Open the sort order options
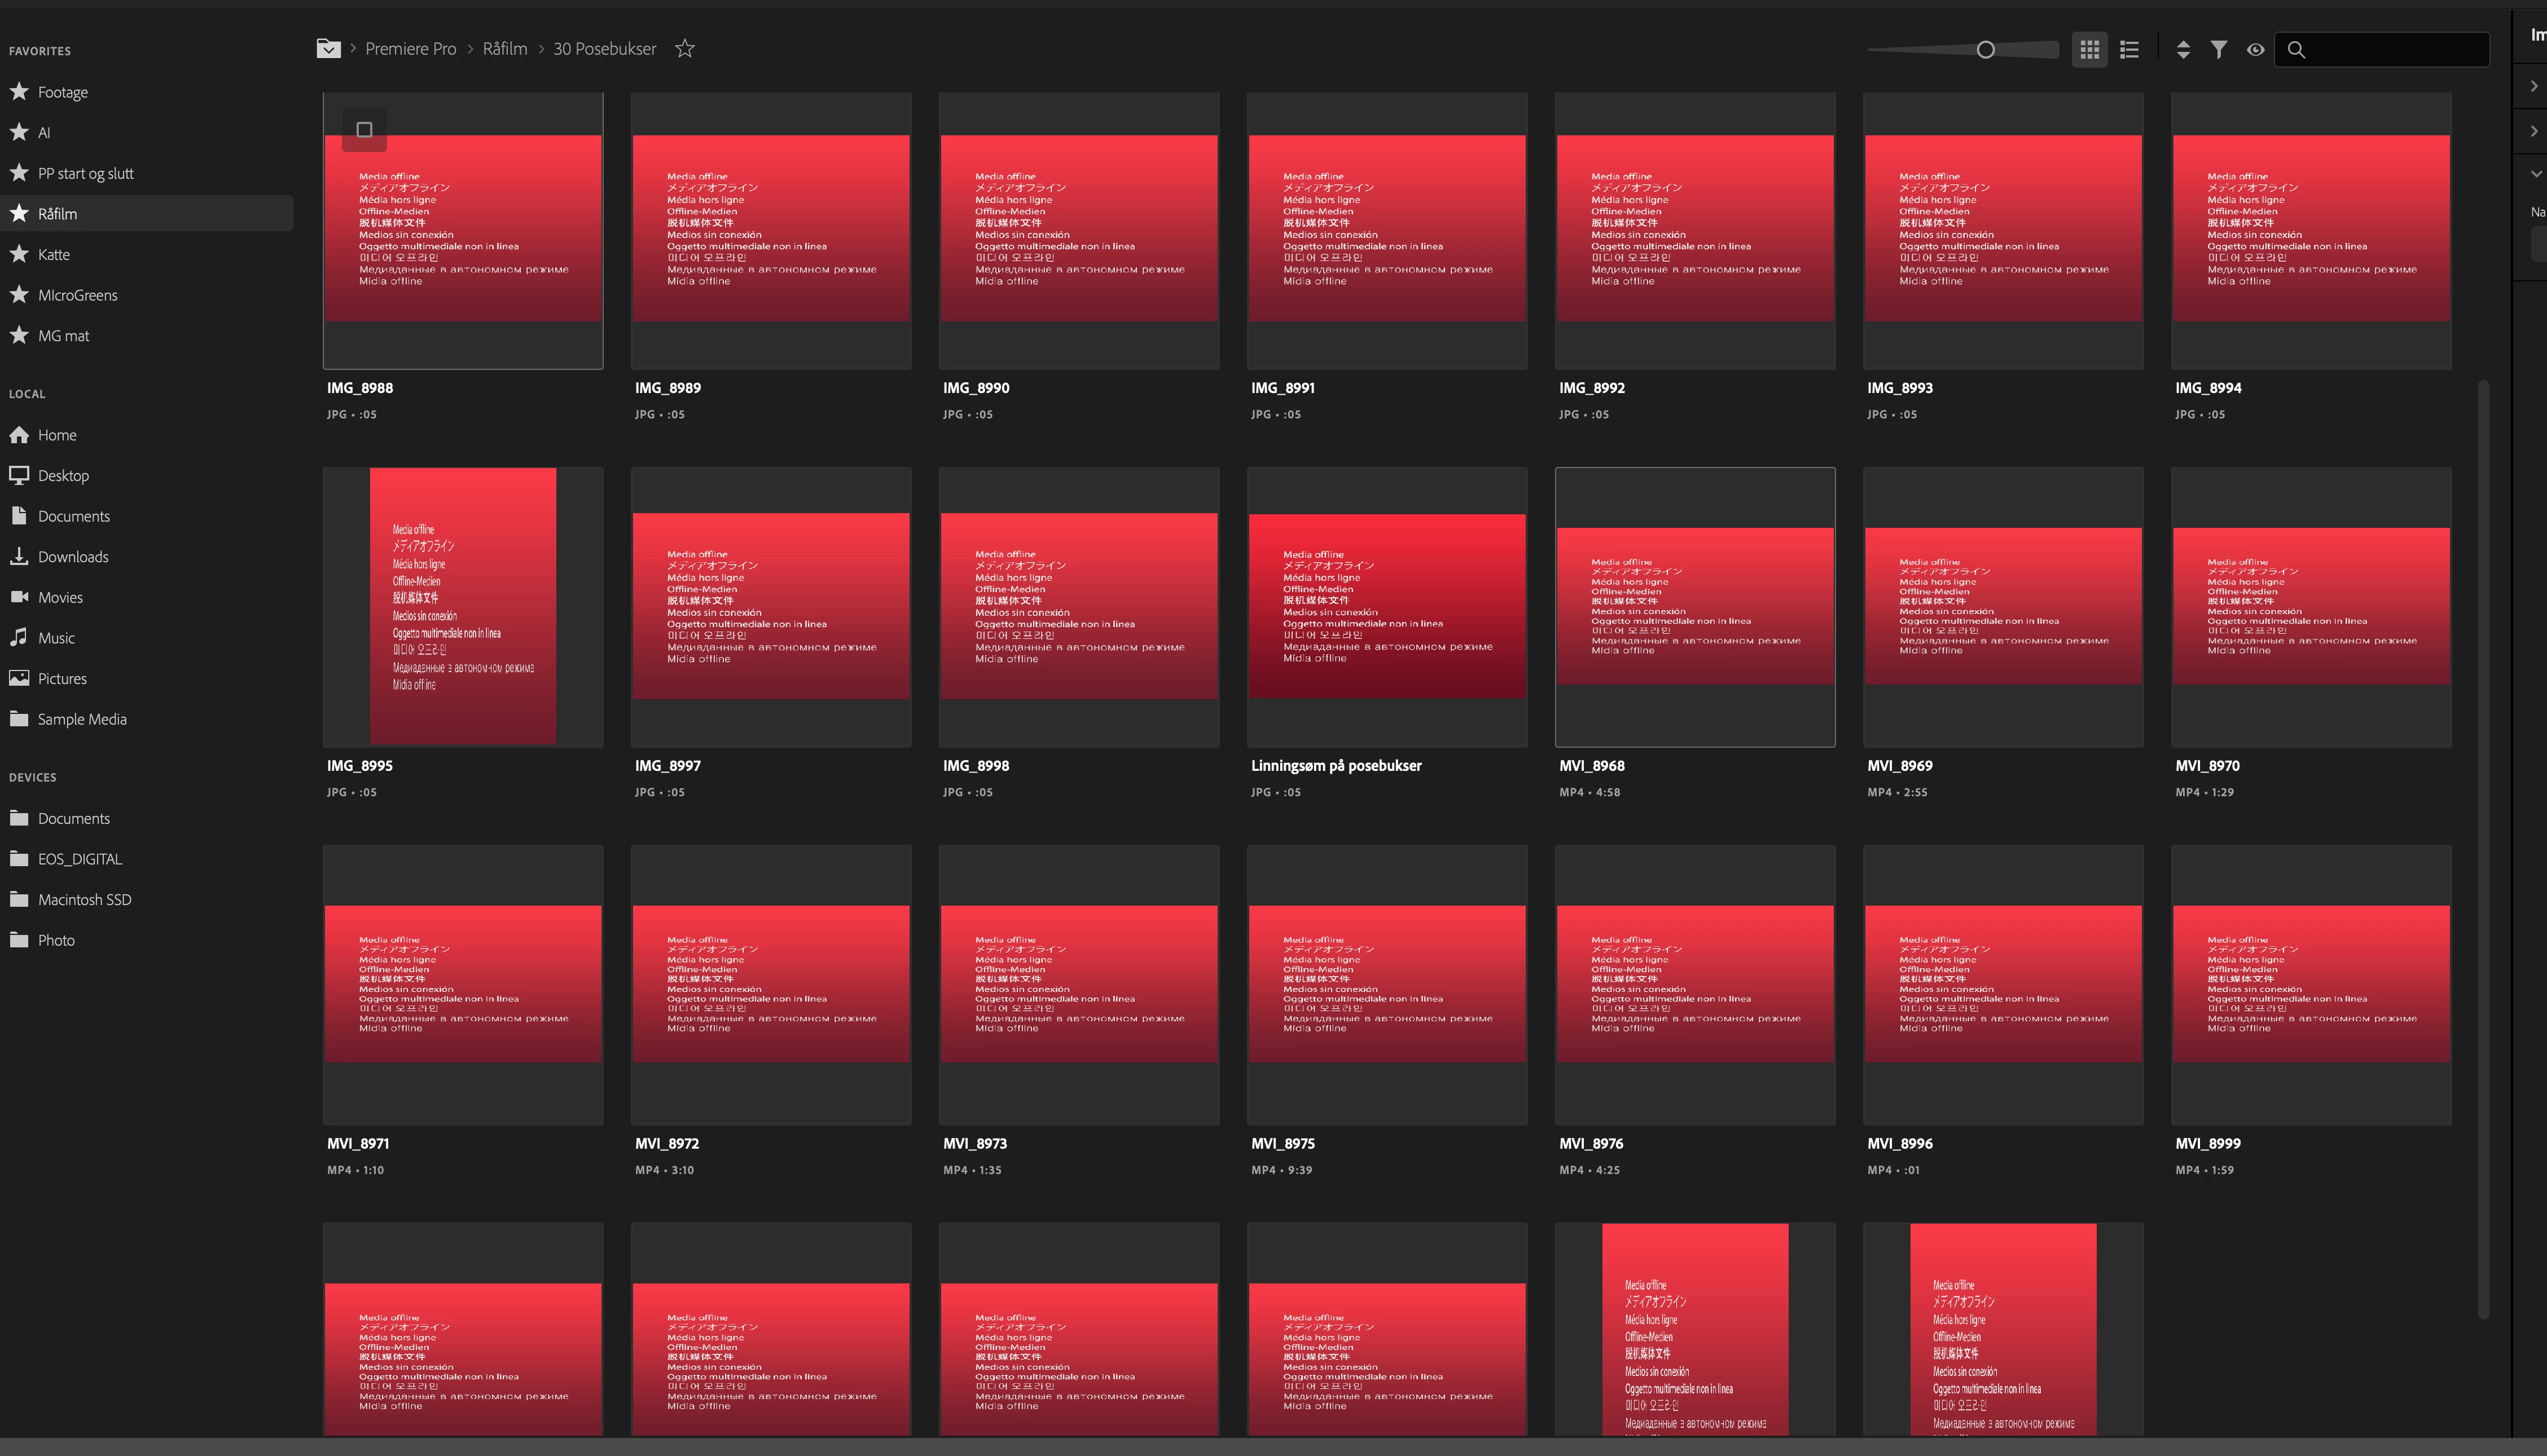Image resolution: width=2547 pixels, height=1456 pixels. pos(2183,49)
